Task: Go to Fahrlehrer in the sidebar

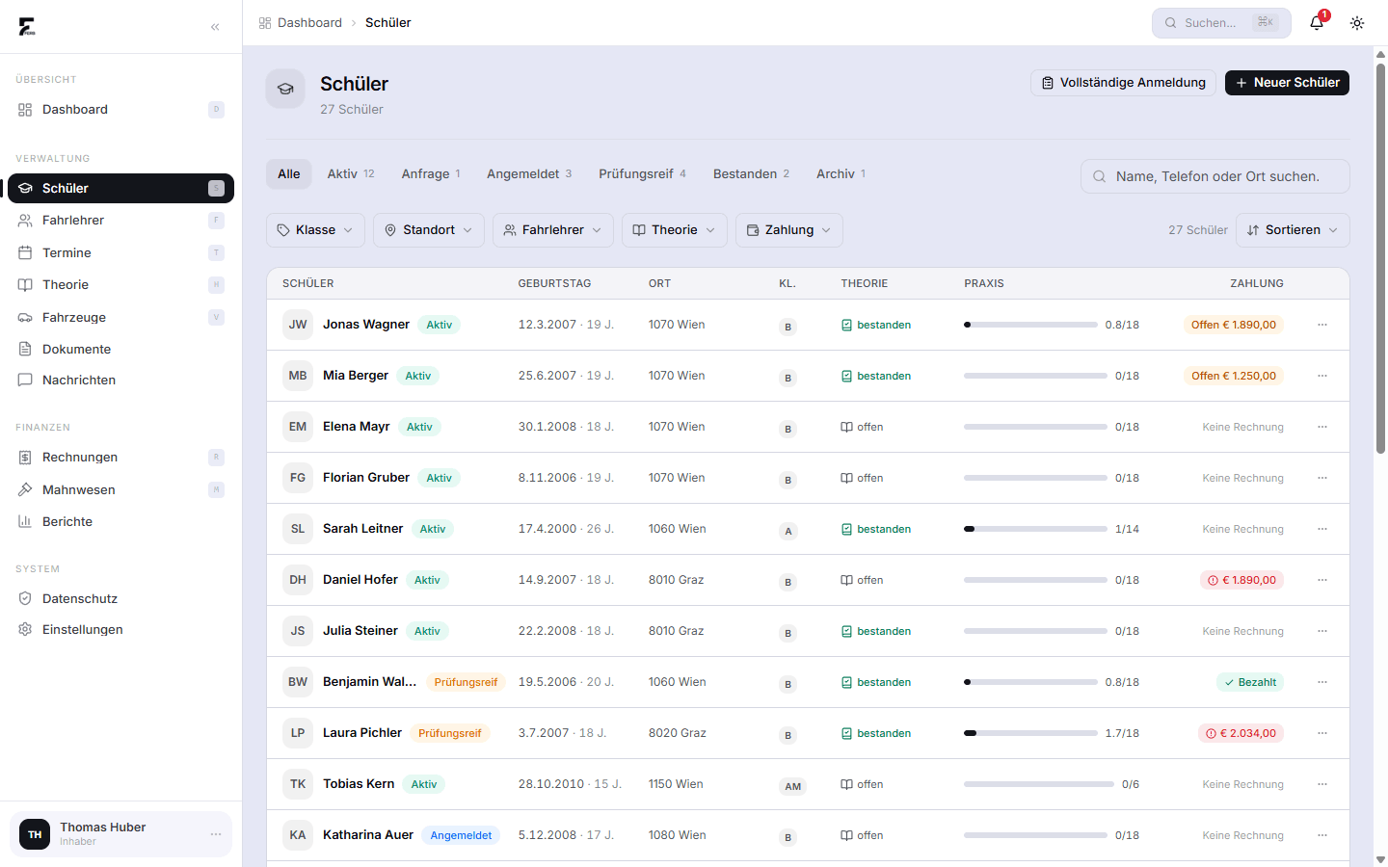Action: tap(120, 221)
